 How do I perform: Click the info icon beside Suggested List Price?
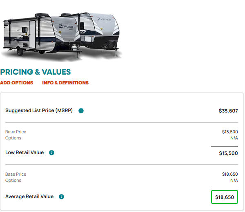coord(81,111)
